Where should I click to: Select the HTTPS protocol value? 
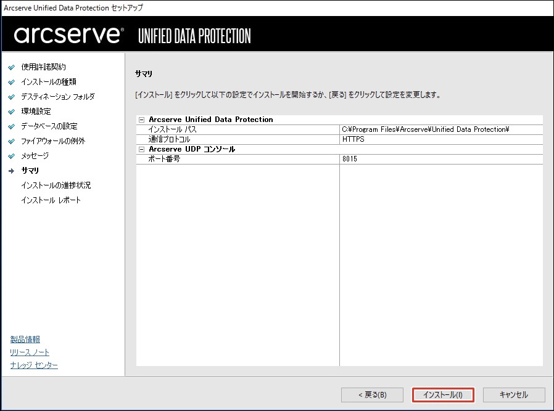[x=353, y=139]
